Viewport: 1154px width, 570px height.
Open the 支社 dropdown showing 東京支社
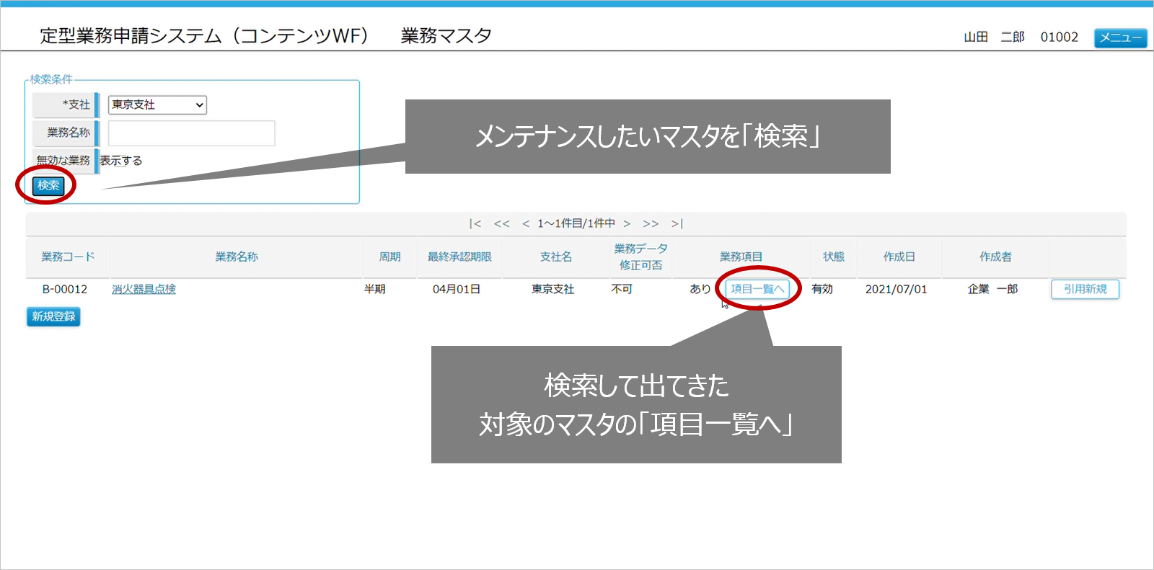click(157, 104)
